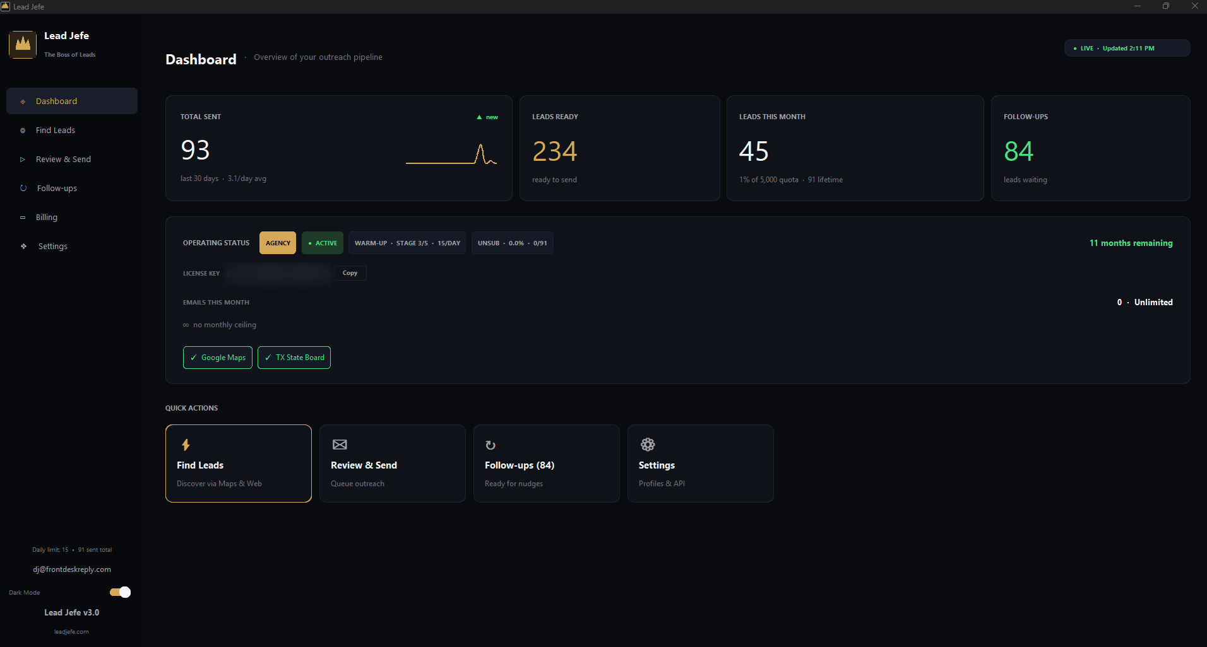
Task: Click the gear icon on the Settings quick action
Action: click(647, 445)
